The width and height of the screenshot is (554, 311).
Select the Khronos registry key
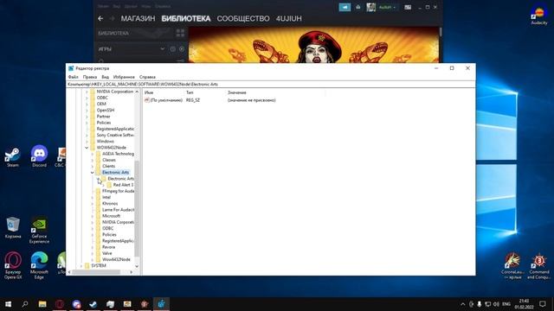[110, 204]
